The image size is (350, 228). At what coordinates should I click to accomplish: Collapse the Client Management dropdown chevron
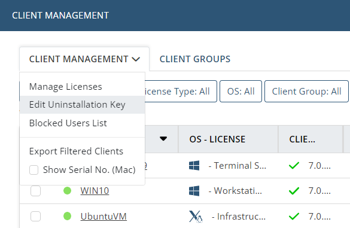136,59
